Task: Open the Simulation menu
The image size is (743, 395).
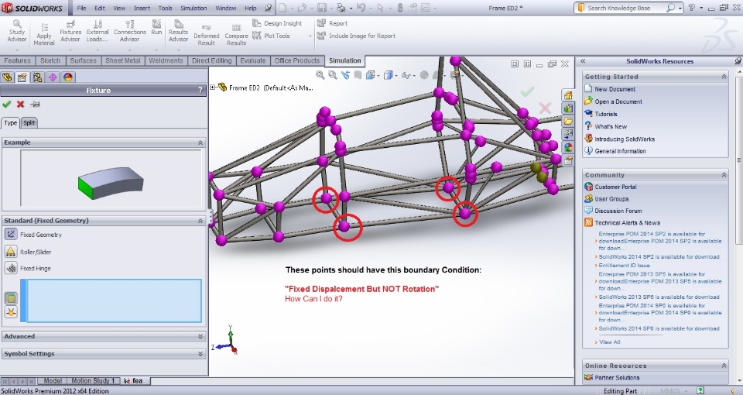Action: tap(193, 8)
